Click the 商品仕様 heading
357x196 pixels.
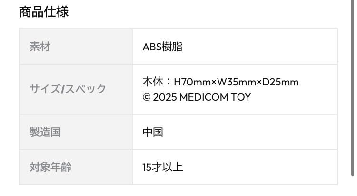click(x=44, y=12)
